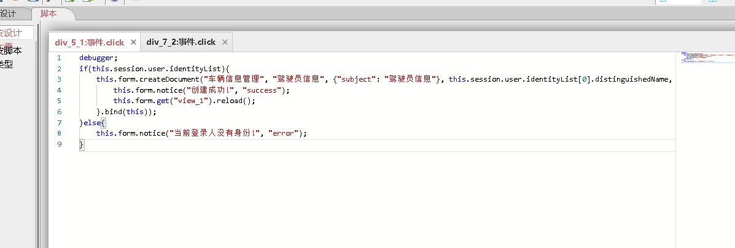
Task: Switch to the 设计 top tab
Action: click(x=8, y=14)
